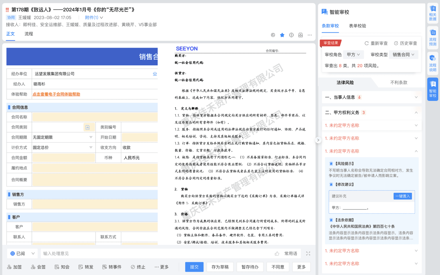Screen dimensions: 440x275
Task: Click the 销售方 input field
Action: 95,204
